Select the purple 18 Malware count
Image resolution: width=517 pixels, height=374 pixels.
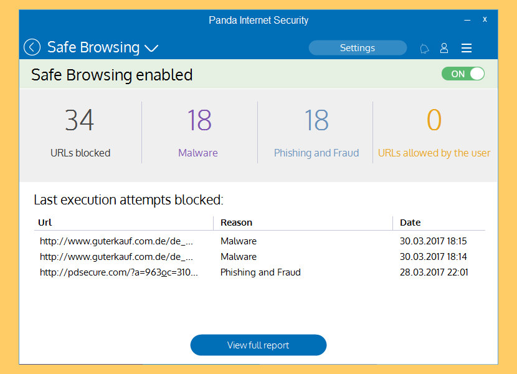pyautogui.click(x=199, y=120)
